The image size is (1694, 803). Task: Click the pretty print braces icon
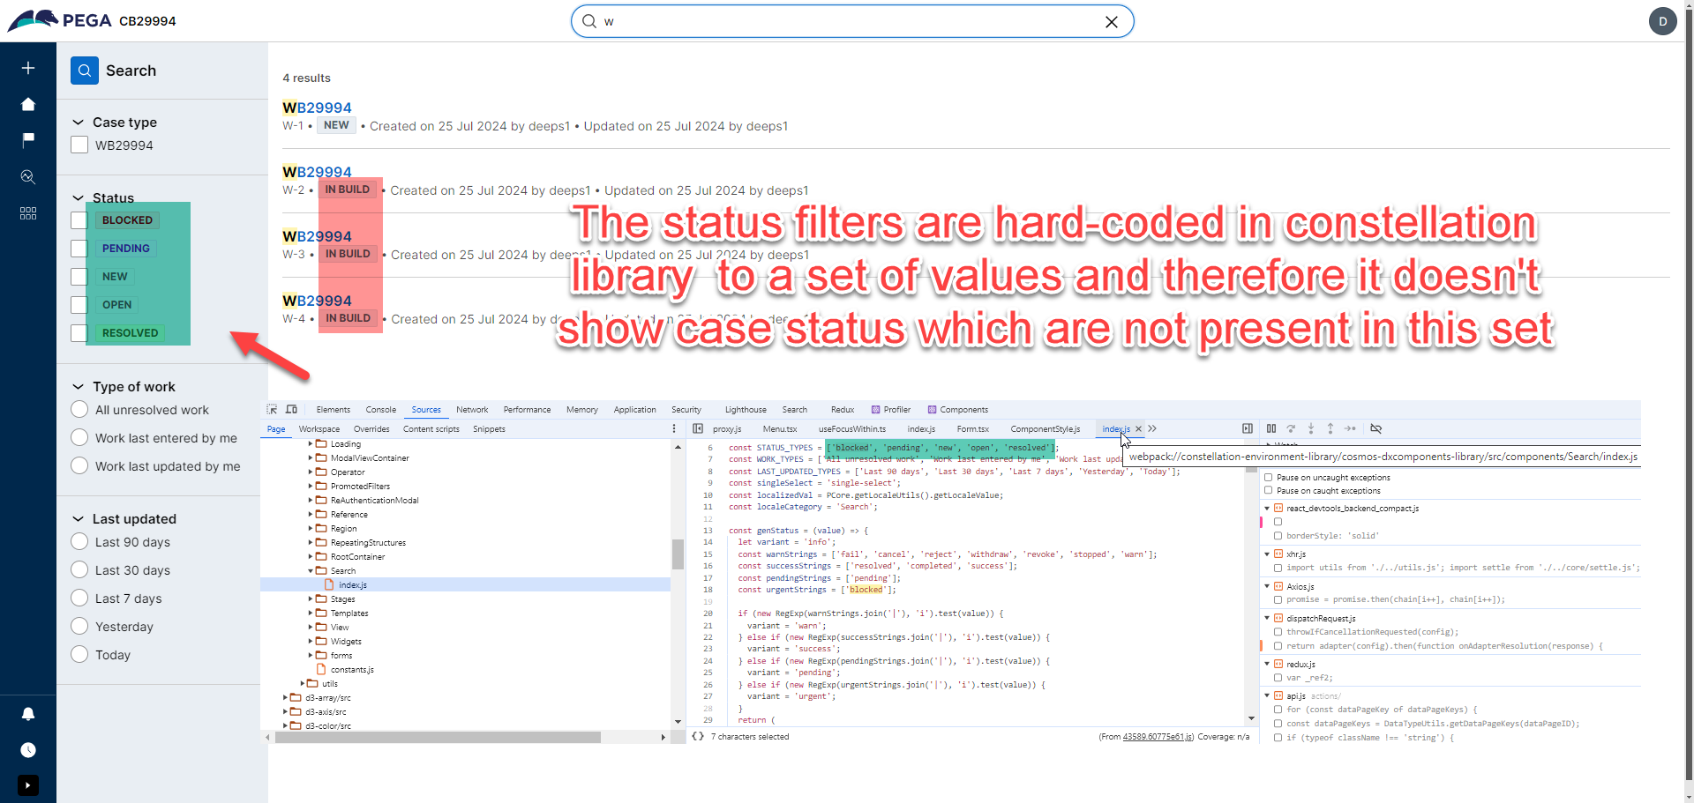tap(698, 737)
